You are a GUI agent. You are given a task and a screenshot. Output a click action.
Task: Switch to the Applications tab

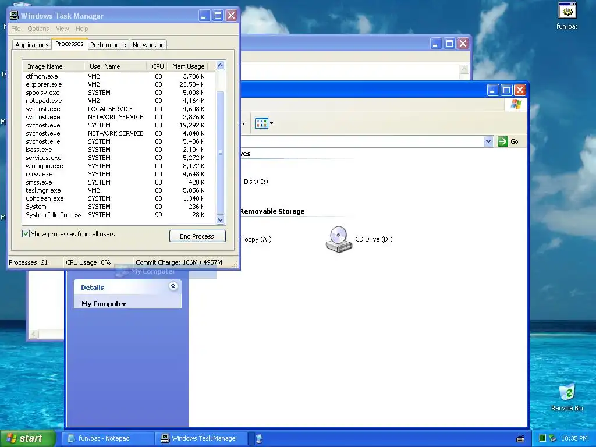click(32, 44)
